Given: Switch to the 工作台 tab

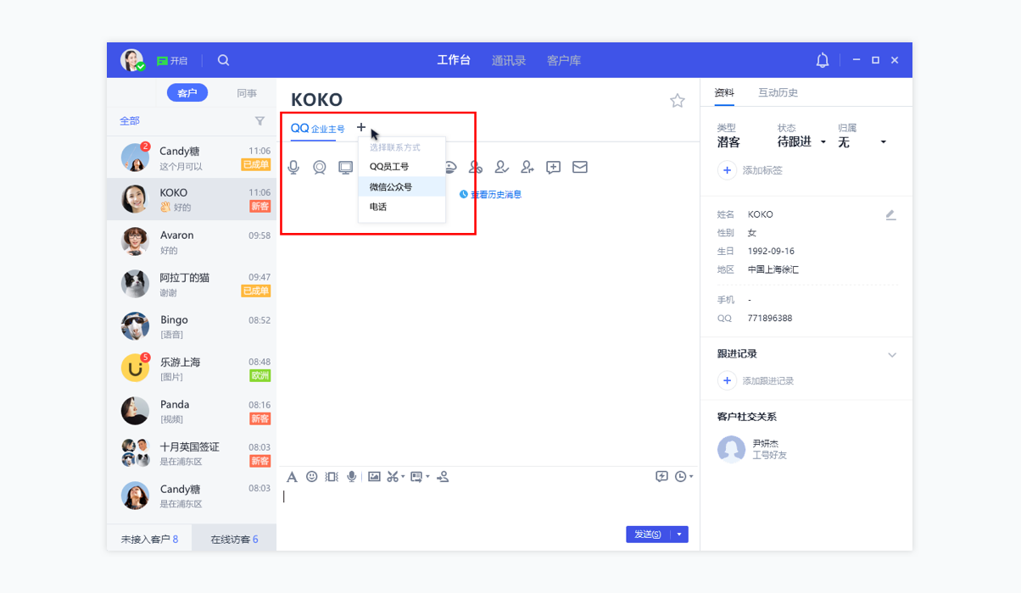Looking at the screenshot, I should click(454, 60).
